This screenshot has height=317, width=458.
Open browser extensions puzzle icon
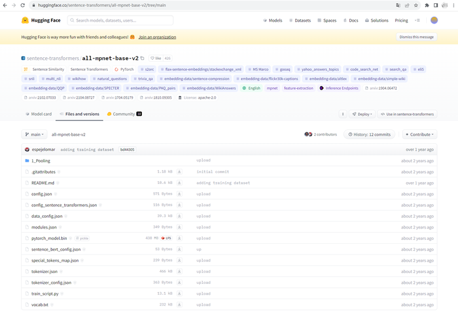[427, 5]
